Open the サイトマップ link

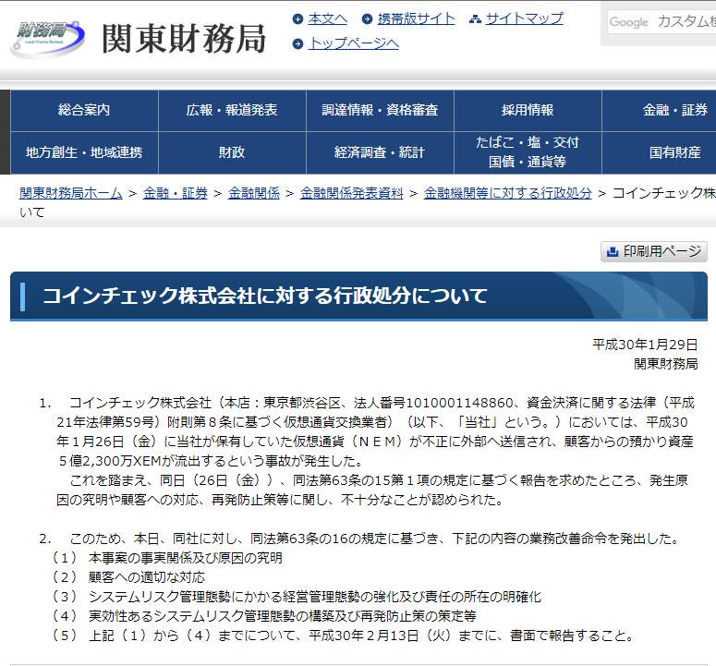coord(524,19)
